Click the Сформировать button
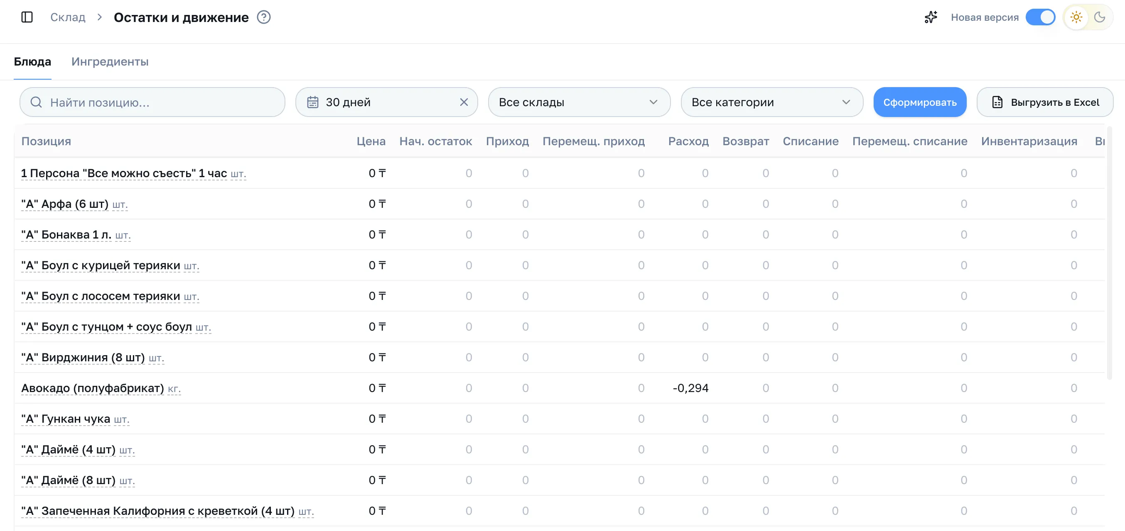Viewport: 1125px width, 531px height. click(x=920, y=102)
